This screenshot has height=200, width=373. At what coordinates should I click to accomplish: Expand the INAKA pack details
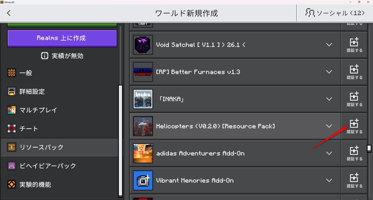329,99
